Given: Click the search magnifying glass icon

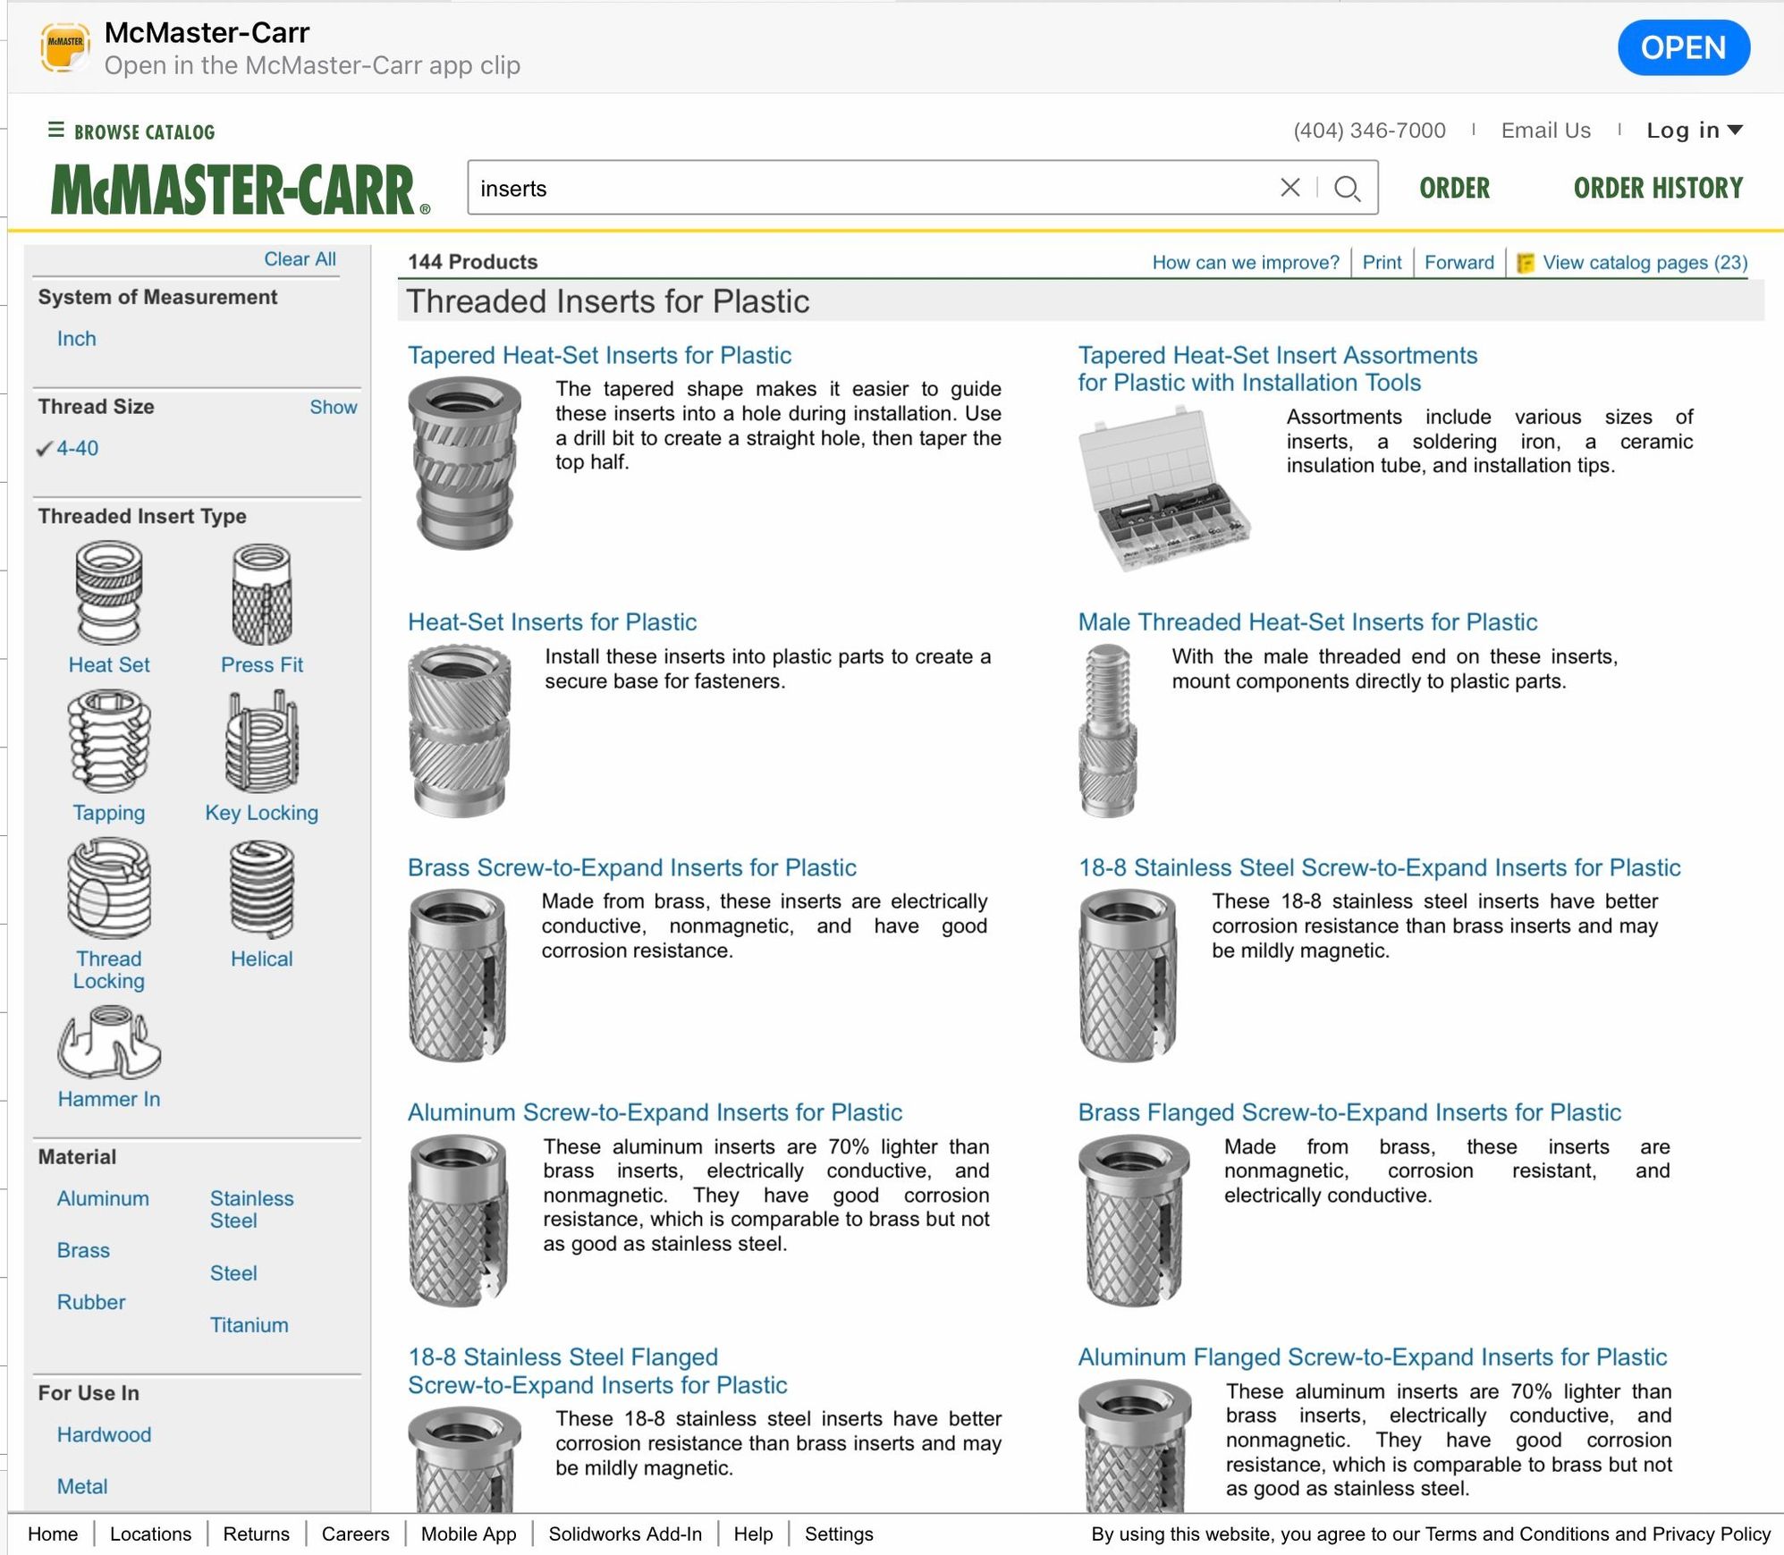Looking at the screenshot, I should 1347,189.
